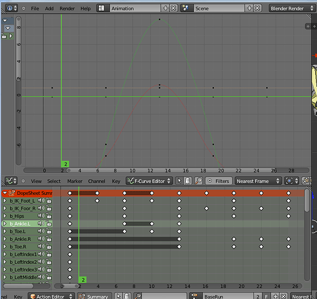Edit the BaseRun action name

[x=228, y=296]
